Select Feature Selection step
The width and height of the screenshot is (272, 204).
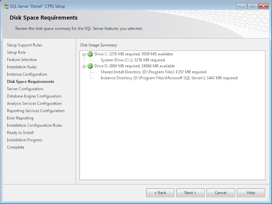coord(22,59)
